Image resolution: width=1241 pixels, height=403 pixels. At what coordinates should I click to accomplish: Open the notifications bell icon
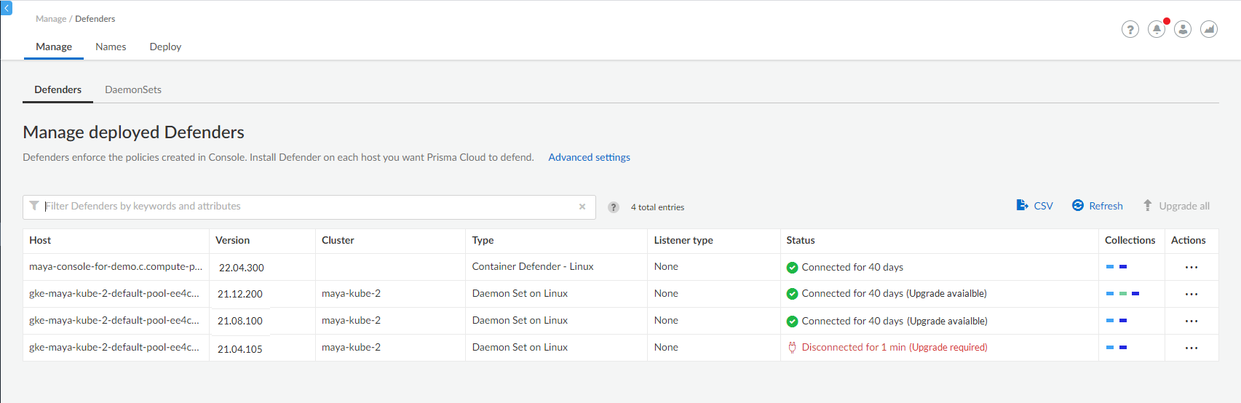pos(1157,29)
